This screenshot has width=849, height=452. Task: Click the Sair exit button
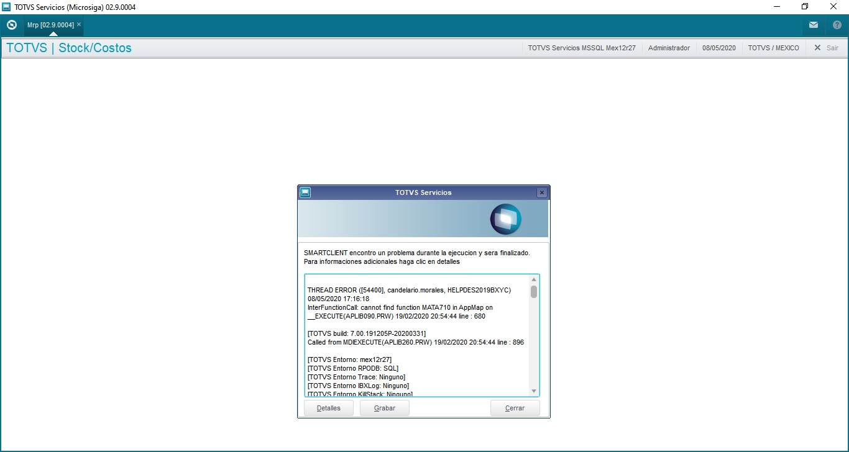(x=826, y=48)
